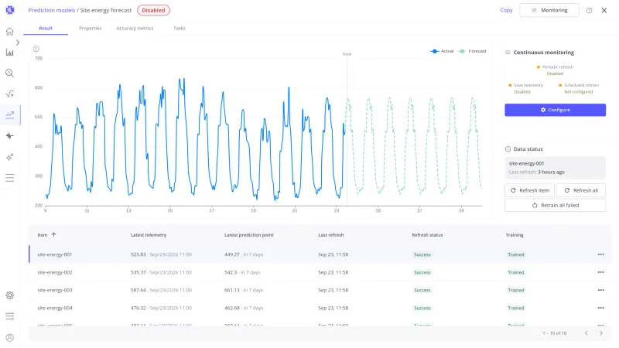Open the calculations square-root icon
Viewport: 619px width, 348px height.
coord(10,94)
